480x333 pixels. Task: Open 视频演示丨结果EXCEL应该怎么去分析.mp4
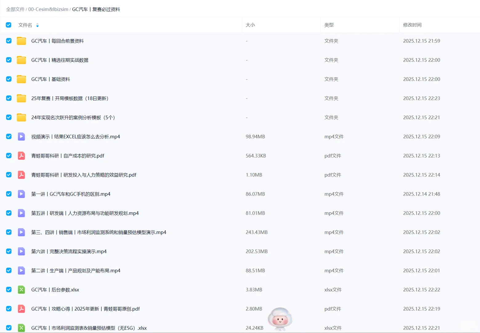point(75,137)
